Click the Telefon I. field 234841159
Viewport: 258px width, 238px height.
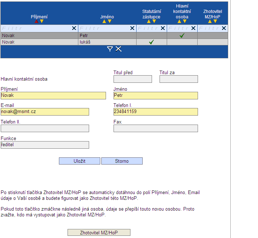point(156,112)
